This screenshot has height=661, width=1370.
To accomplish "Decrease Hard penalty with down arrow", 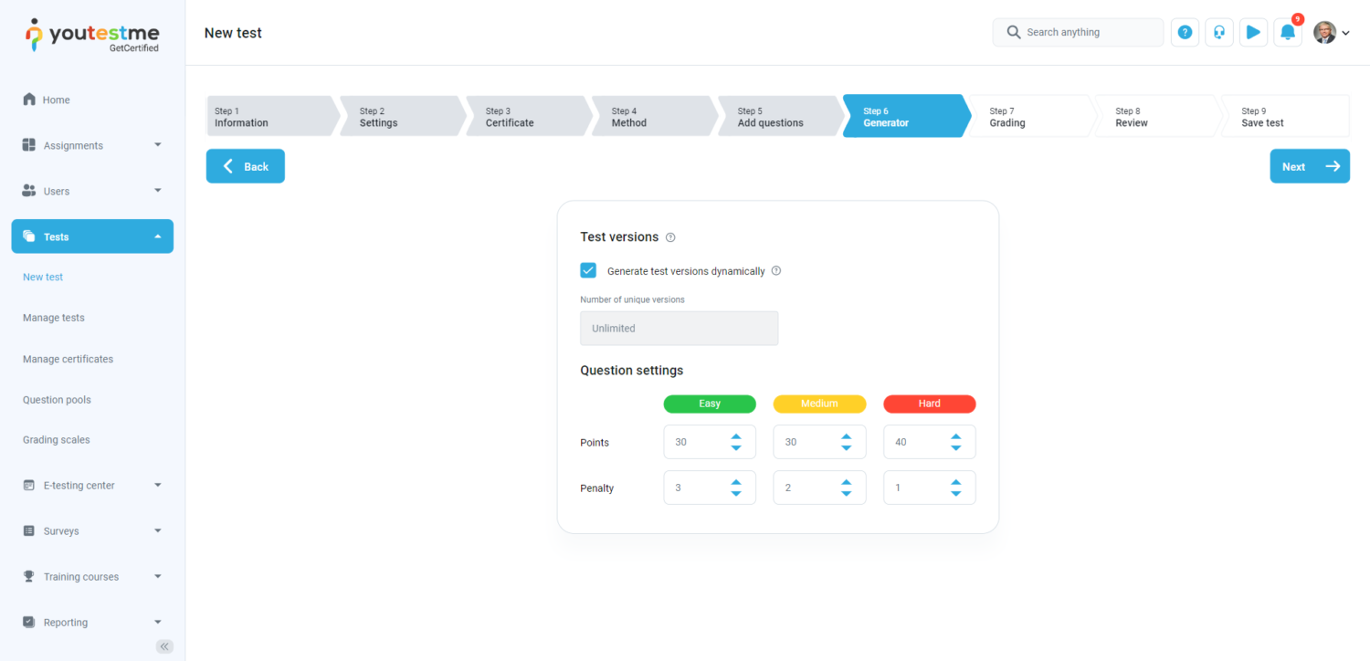I will pos(955,494).
